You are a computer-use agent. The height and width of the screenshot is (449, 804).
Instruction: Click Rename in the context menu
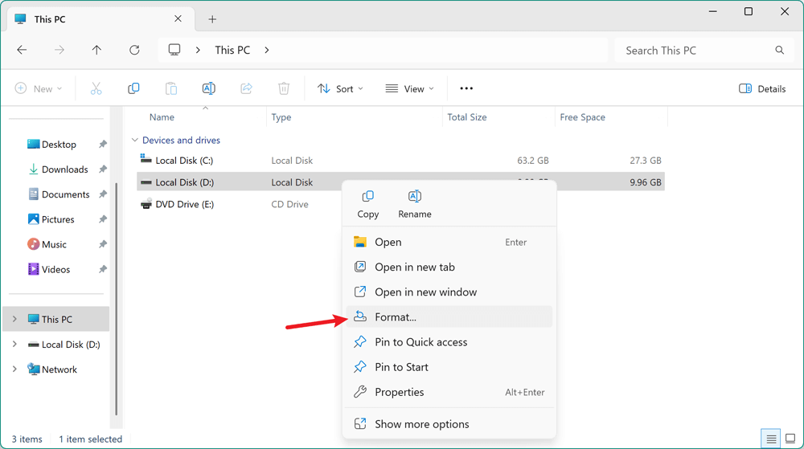(x=415, y=205)
